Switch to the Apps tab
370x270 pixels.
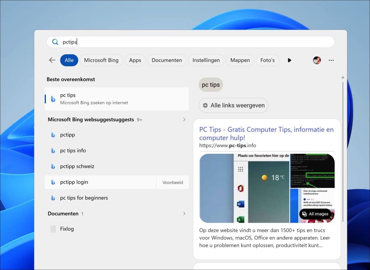[x=135, y=60]
